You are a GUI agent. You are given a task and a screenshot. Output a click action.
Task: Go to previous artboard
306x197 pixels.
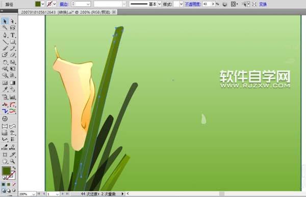pos(44,193)
